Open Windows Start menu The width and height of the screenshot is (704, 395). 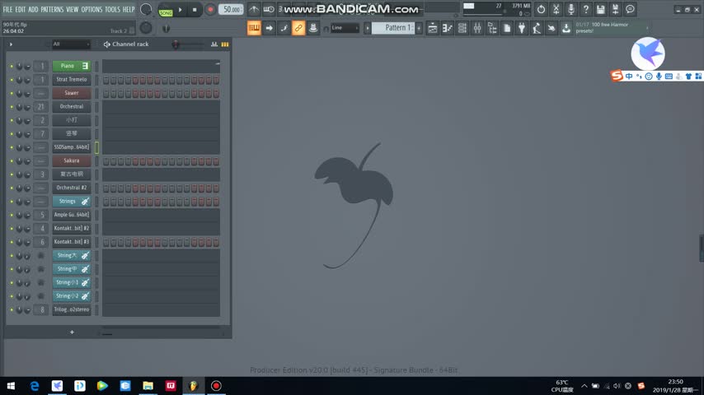point(11,386)
